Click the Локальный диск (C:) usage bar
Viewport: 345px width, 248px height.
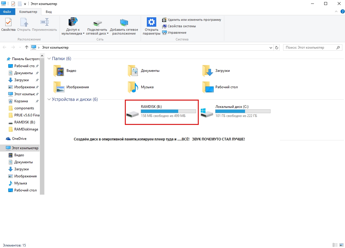click(x=243, y=111)
